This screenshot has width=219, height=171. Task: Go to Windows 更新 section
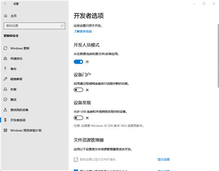(x=20, y=48)
